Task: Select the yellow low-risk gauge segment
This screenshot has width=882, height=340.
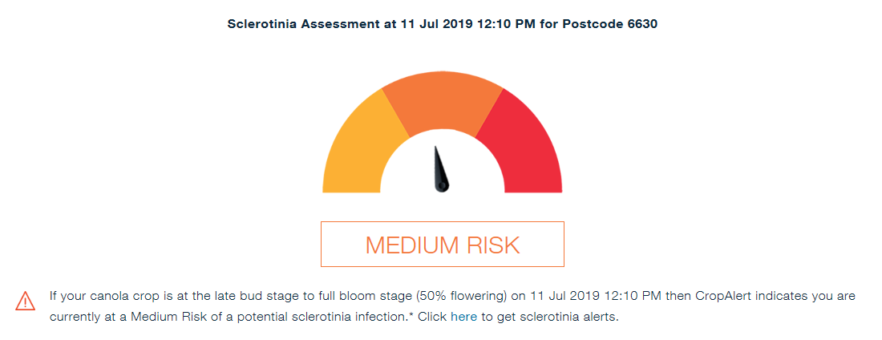Action: [x=360, y=148]
